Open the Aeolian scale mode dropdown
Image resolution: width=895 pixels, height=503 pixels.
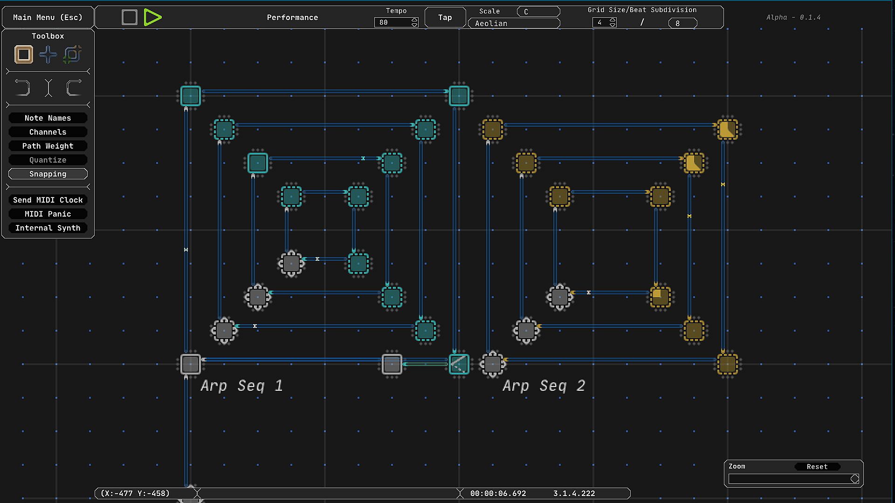click(x=514, y=23)
